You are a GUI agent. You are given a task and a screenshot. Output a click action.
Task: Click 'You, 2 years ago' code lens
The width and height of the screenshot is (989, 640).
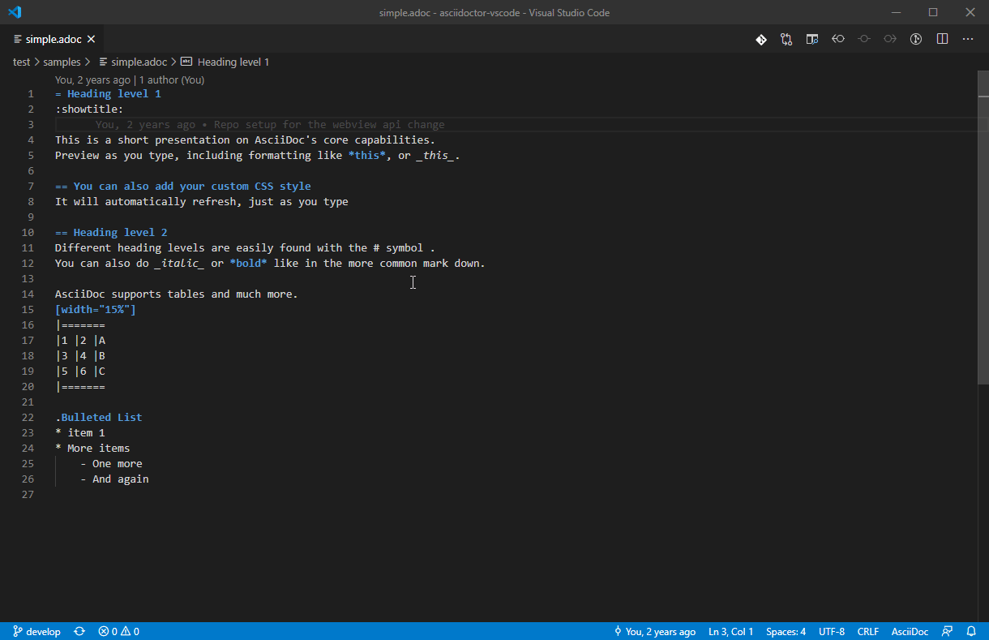click(x=92, y=79)
